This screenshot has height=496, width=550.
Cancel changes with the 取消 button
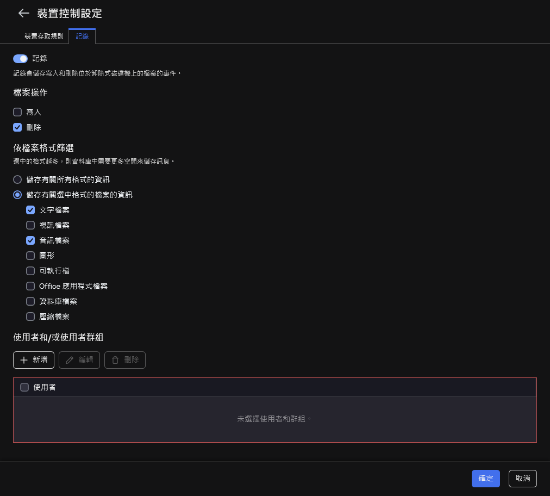[x=523, y=478]
